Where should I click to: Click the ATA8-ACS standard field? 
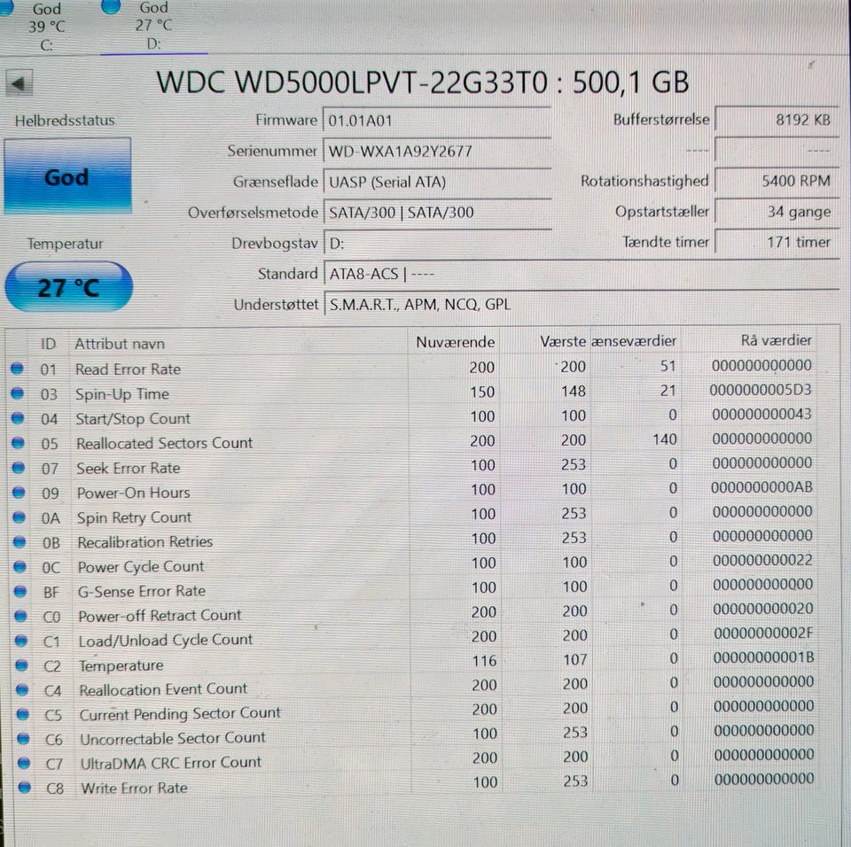point(581,274)
